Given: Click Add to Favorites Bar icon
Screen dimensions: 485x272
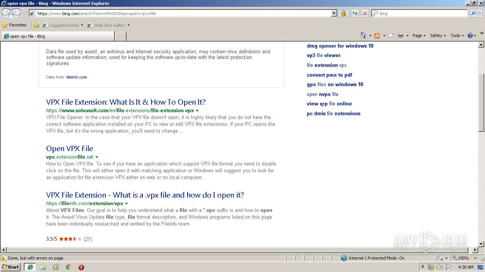Looking at the screenshot, I should 36,25.
